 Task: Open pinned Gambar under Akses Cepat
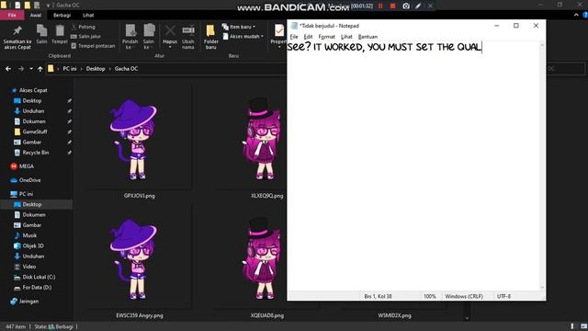[x=32, y=143]
